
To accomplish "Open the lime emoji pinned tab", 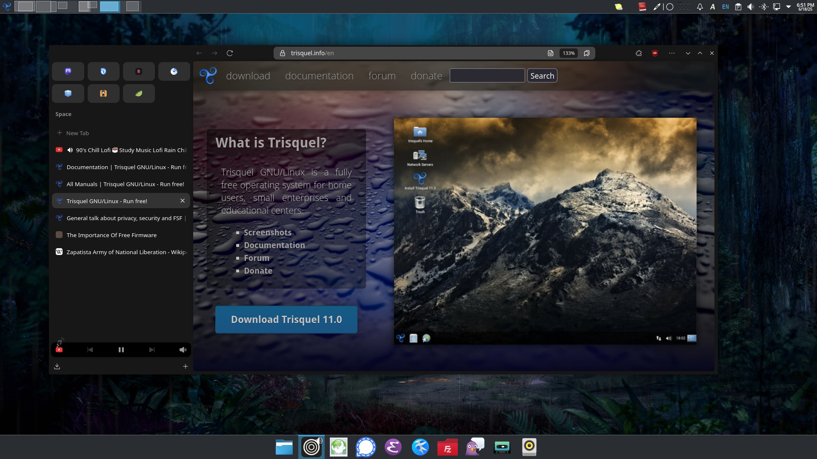I will (139, 93).
